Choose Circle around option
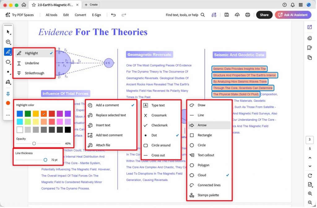The width and height of the screenshot is (317, 208). (x=161, y=145)
